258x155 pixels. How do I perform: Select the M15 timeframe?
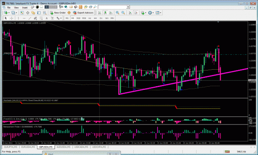(x=78, y=18)
